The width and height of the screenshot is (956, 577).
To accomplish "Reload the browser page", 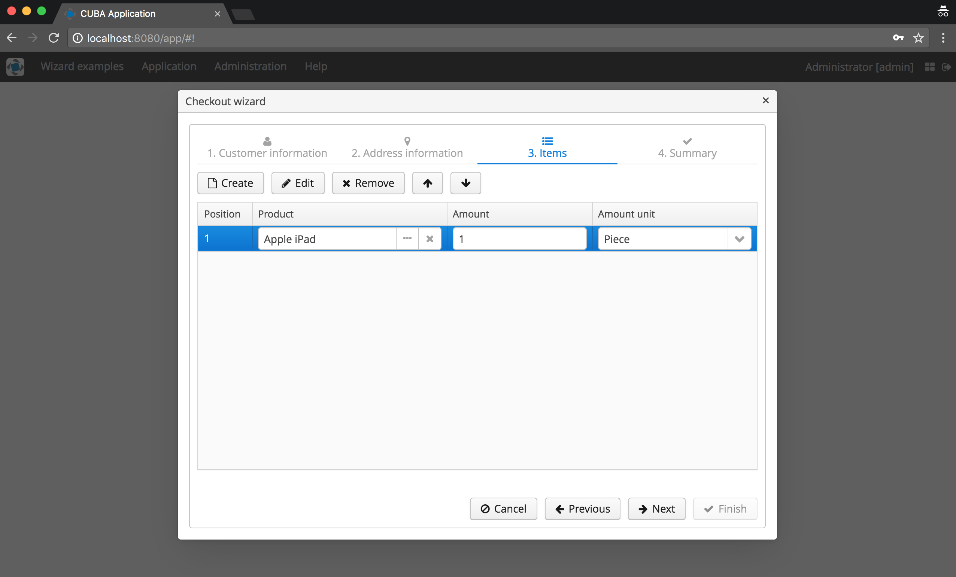I will 54,38.
